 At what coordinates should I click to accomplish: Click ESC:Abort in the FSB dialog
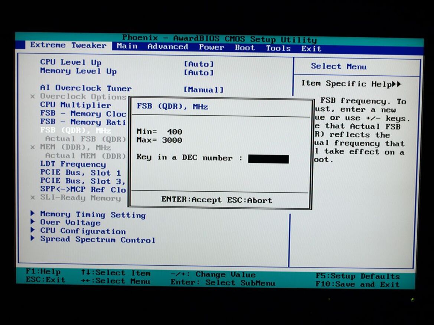click(249, 200)
